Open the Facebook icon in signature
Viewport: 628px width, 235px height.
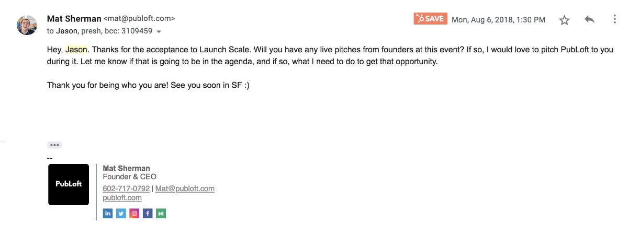(x=148, y=213)
